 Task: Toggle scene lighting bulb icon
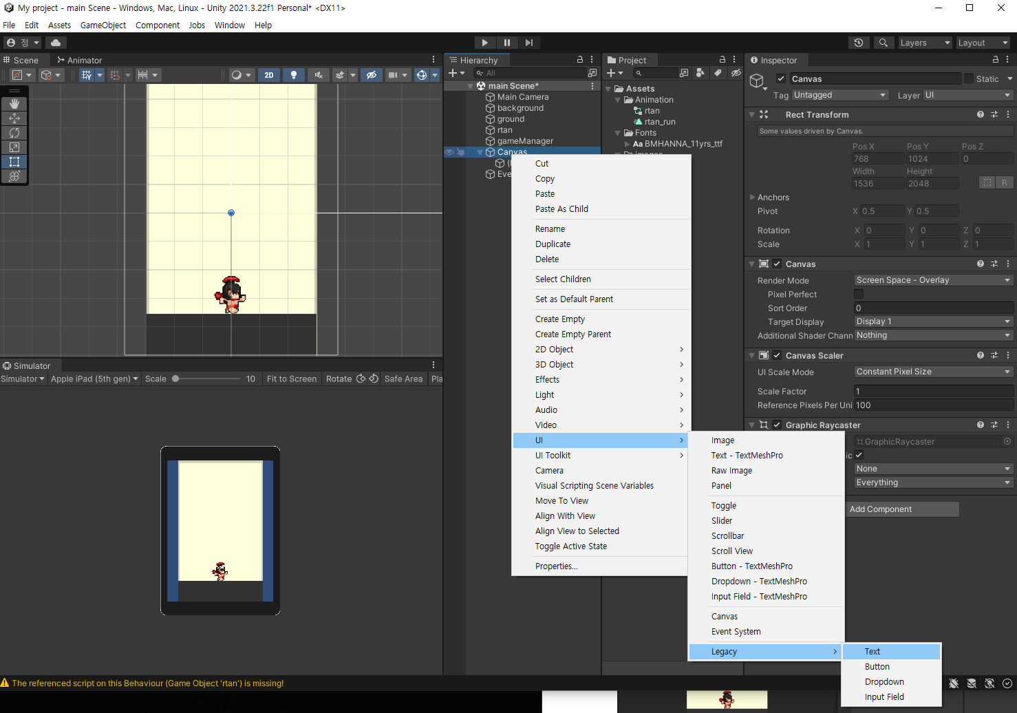click(x=294, y=75)
